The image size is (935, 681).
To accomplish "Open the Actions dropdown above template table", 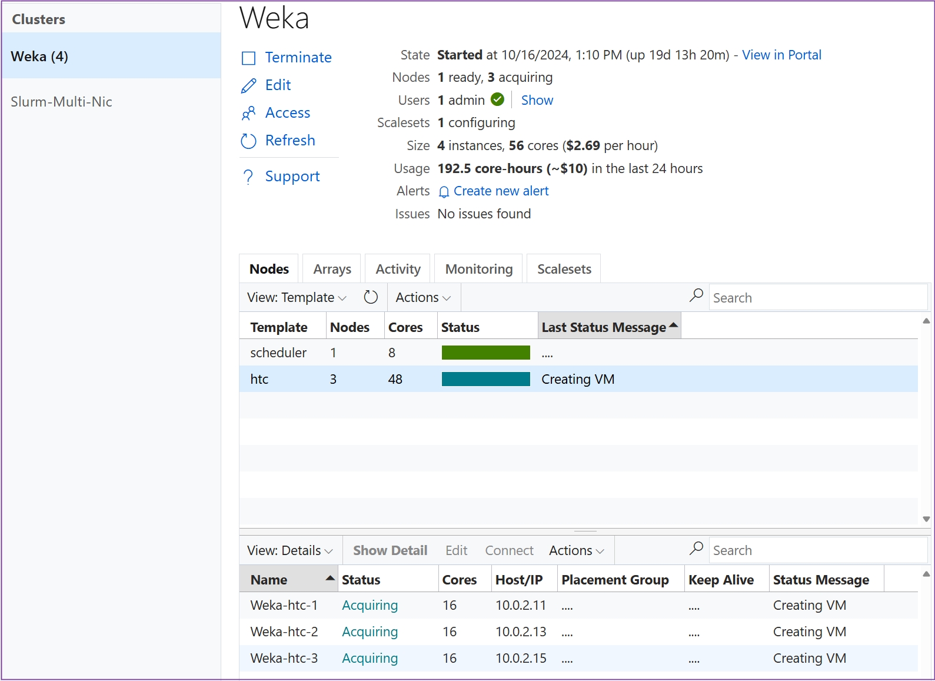I will coord(423,298).
